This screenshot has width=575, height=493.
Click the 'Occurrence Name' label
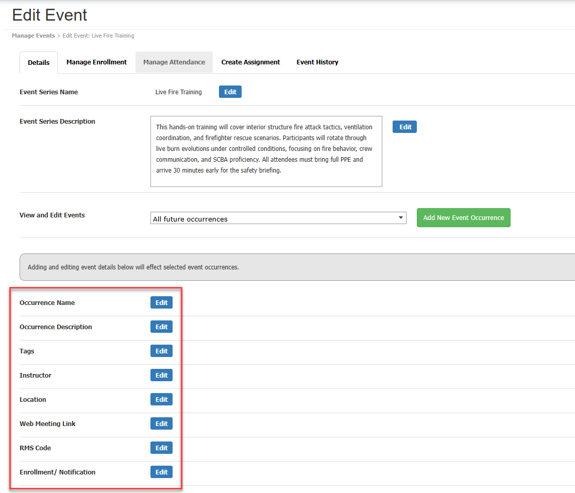pyautogui.click(x=47, y=303)
